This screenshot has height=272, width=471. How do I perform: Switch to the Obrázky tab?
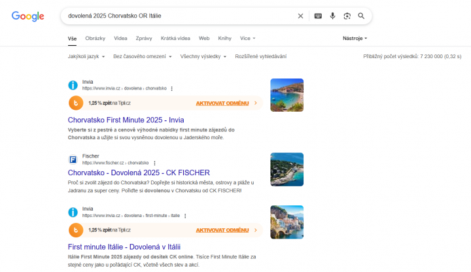click(x=96, y=39)
